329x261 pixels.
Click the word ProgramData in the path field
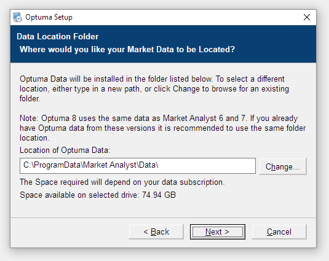click(x=57, y=165)
